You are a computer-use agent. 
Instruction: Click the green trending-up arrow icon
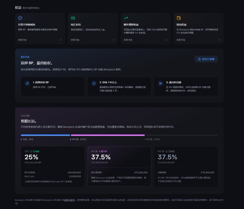pos(126,18)
